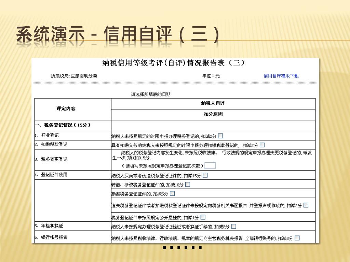Click the 纳税人的税务登记内容发生变化 description text
350x262 pixels.
[212, 155]
